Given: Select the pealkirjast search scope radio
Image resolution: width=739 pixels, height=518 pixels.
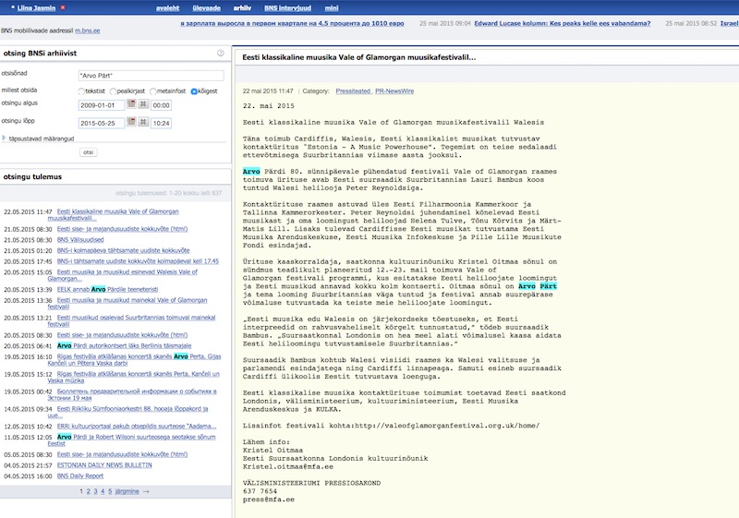Looking at the screenshot, I should pyautogui.click(x=113, y=91).
